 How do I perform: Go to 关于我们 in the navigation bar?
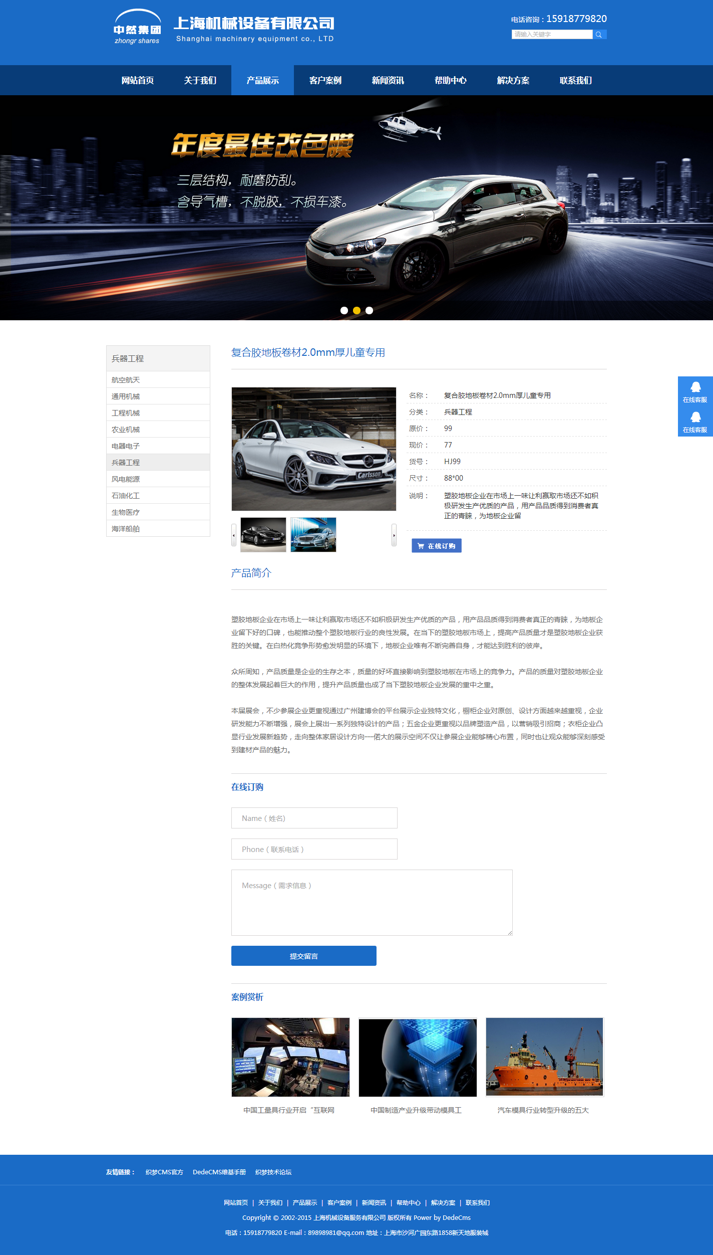tap(200, 80)
